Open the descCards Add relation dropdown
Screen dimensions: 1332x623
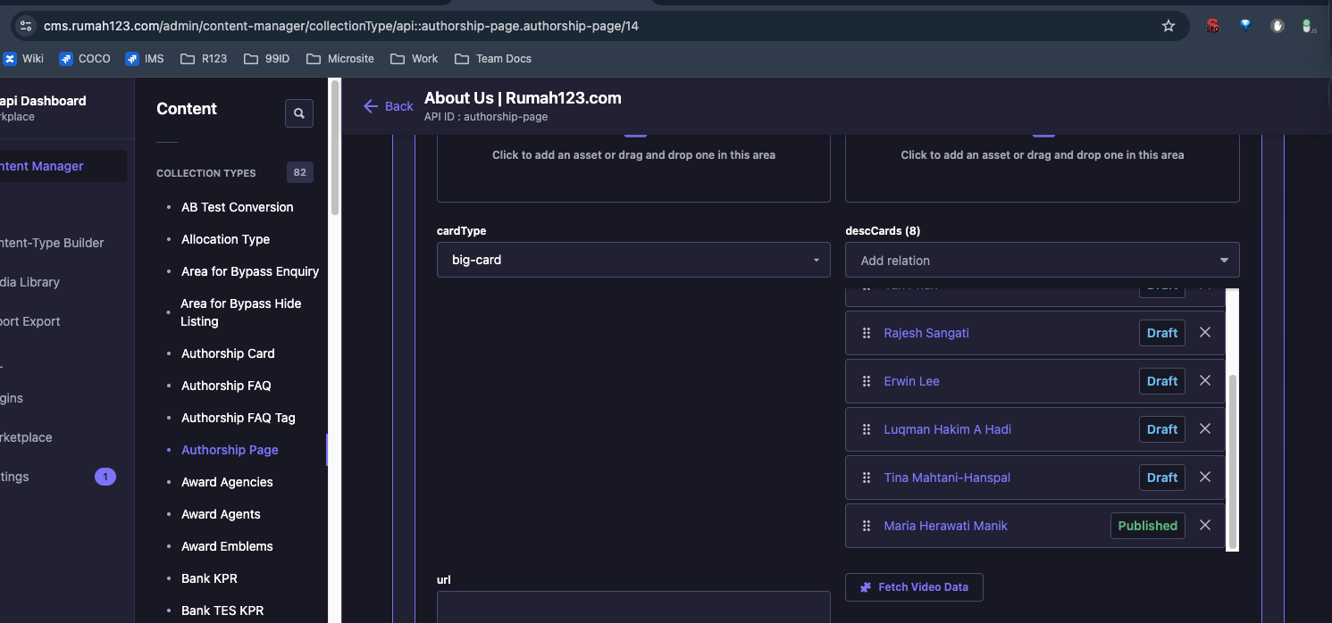(1042, 260)
